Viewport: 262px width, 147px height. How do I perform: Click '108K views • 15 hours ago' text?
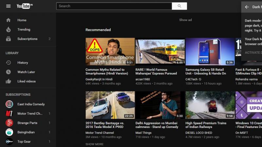point(203,84)
